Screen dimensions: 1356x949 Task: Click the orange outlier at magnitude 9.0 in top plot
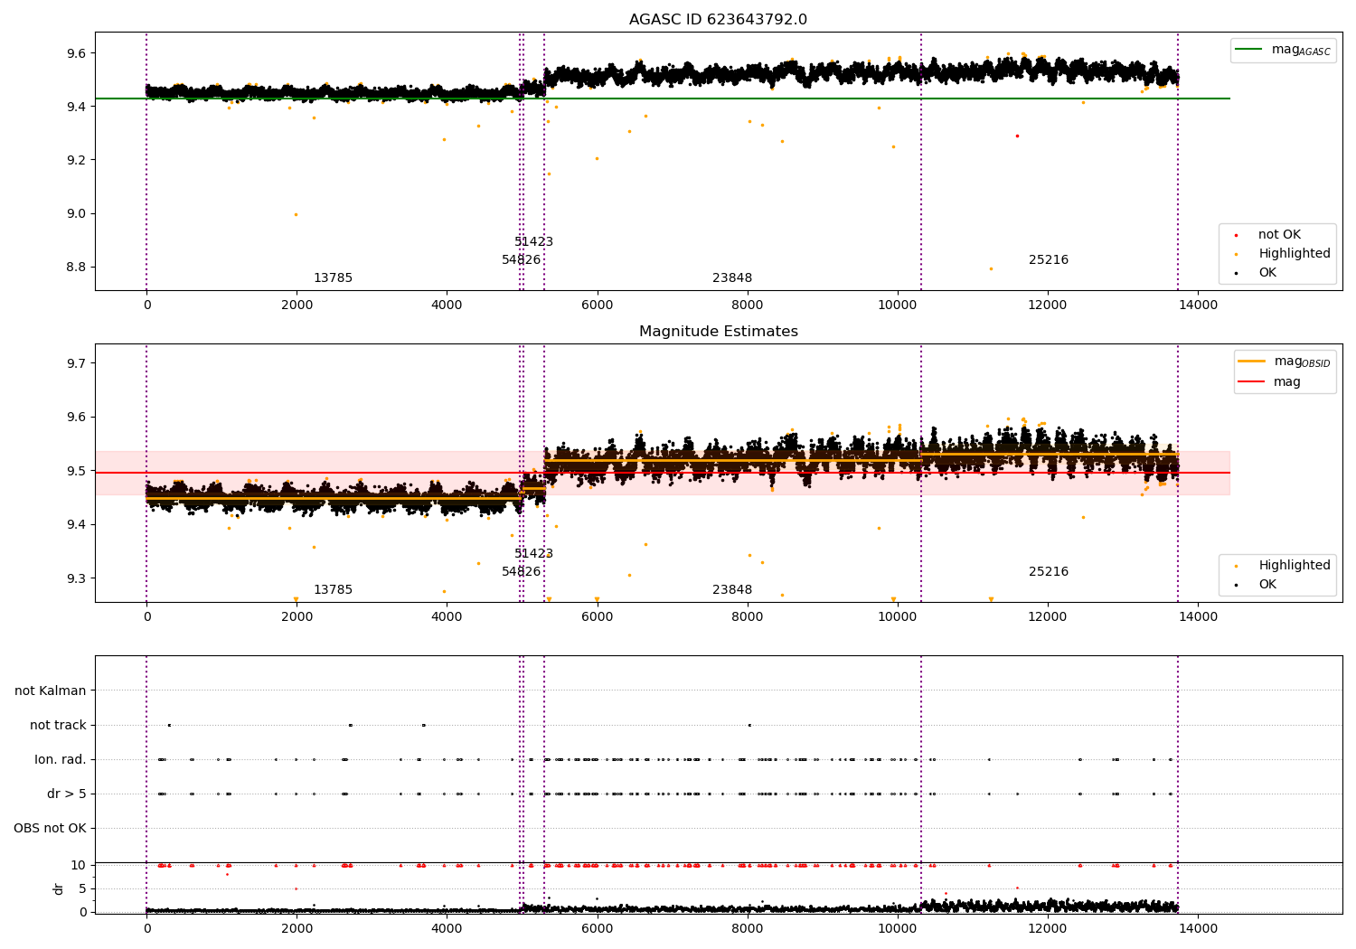click(x=296, y=214)
